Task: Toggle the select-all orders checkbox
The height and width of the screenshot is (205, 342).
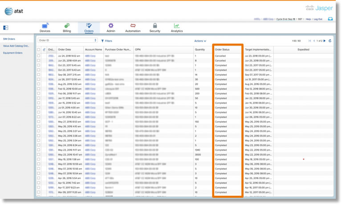Action: [39, 50]
